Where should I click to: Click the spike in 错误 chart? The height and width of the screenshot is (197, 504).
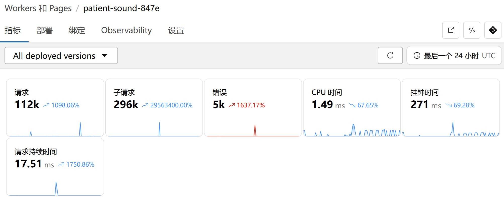coord(255,130)
